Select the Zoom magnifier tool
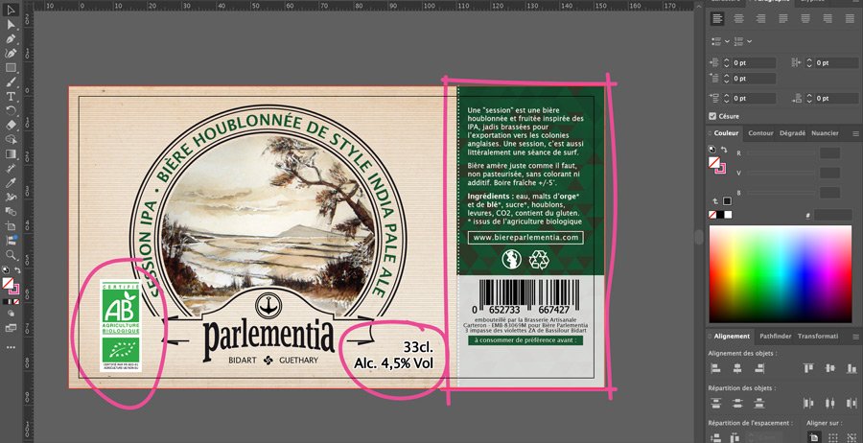Viewport: 863px width, 443px height. point(11,255)
